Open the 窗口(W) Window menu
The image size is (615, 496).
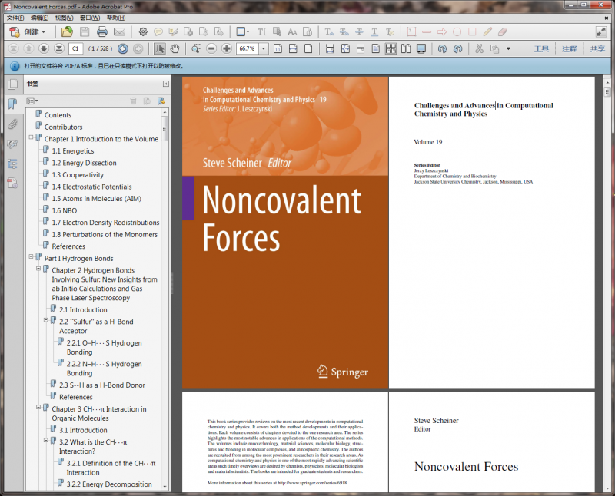tap(90, 18)
